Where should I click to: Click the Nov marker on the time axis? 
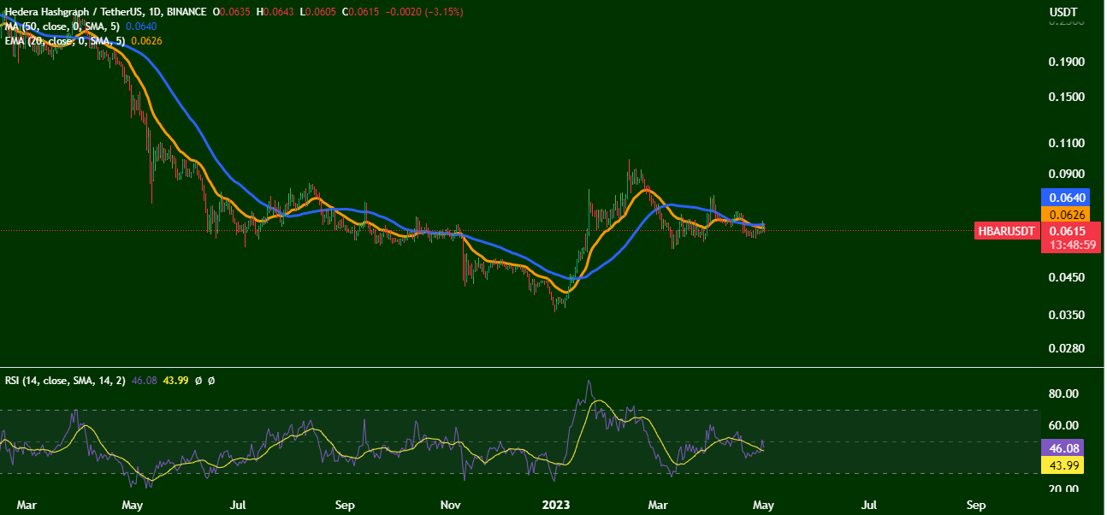pyautogui.click(x=453, y=505)
